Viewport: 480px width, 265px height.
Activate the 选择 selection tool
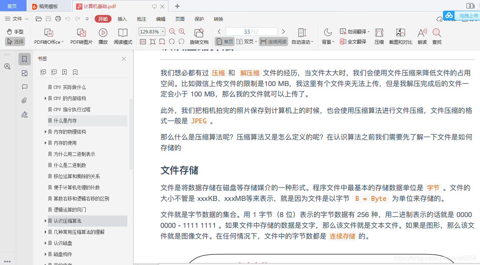tap(15, 41)
